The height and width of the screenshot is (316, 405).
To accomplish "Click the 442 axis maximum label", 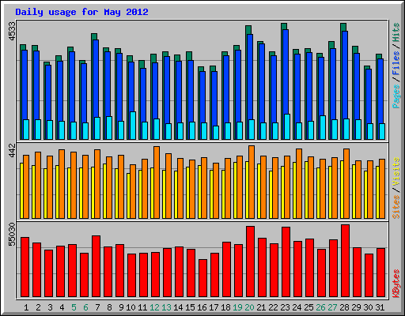I will click(x=12, y=150).
